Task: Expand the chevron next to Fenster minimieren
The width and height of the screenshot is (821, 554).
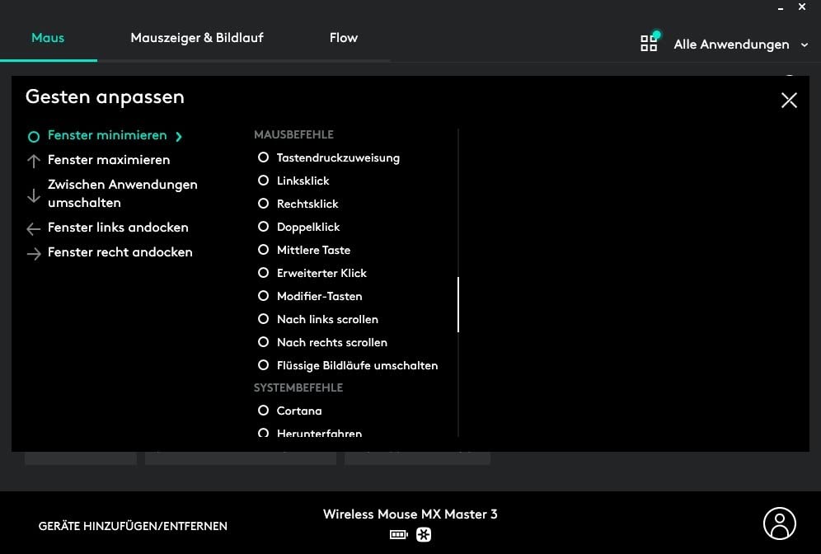Action: pyautogui.click(x=179, y=137)
